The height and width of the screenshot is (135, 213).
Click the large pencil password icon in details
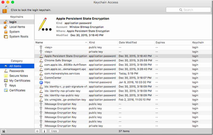click(45, 24)
